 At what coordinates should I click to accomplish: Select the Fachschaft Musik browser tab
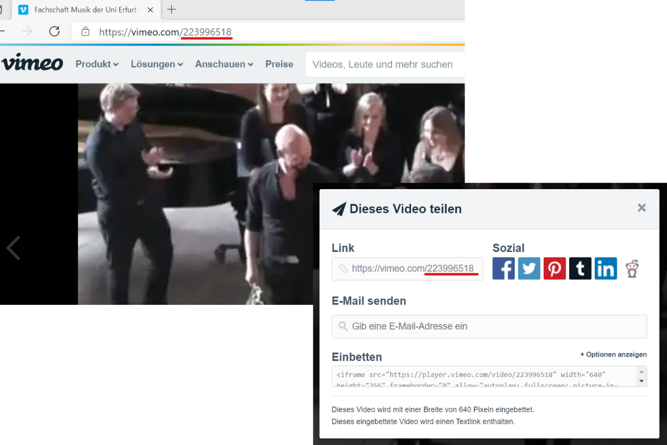[83, 10]
